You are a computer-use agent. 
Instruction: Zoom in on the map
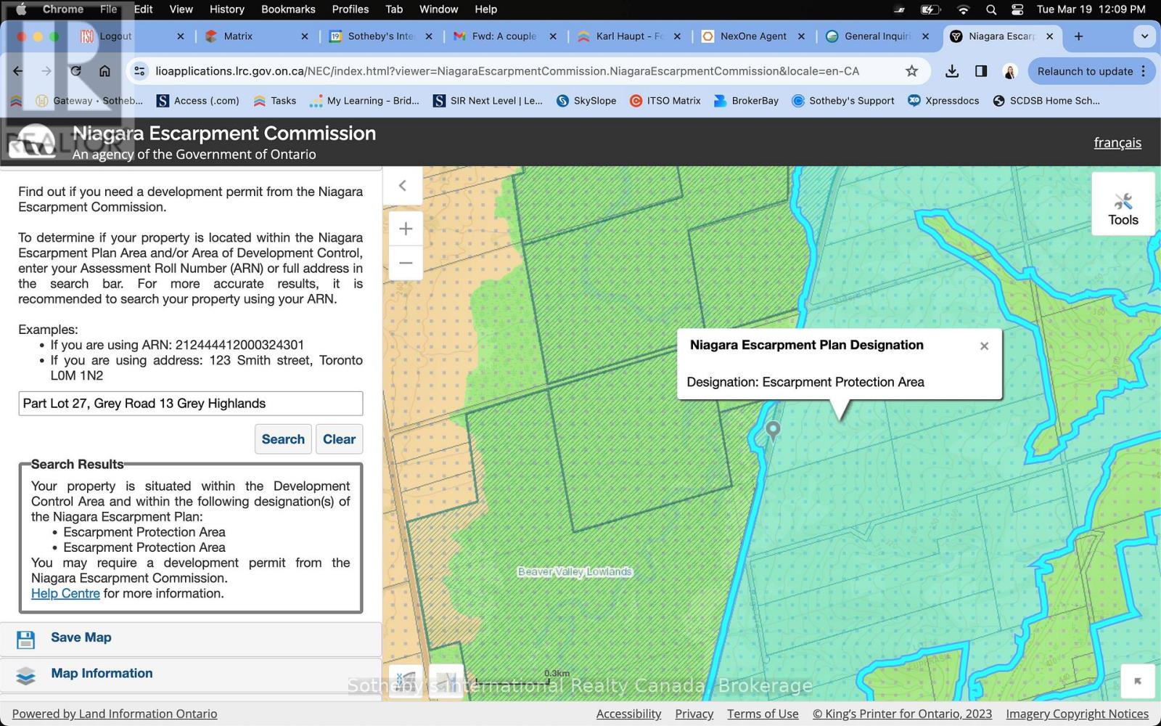coord(406,229)
